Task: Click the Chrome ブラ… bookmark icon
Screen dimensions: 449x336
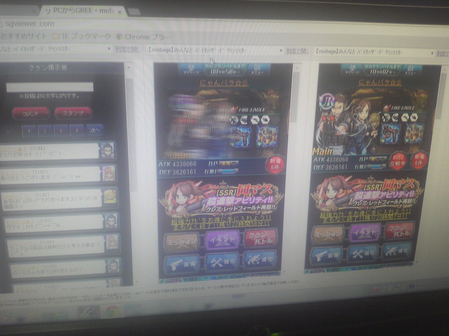Action: (119, 37)
